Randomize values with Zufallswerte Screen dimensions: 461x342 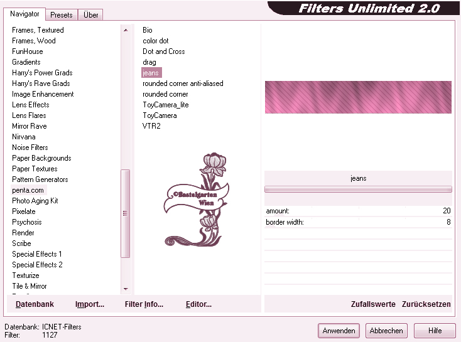coord(373,304)
